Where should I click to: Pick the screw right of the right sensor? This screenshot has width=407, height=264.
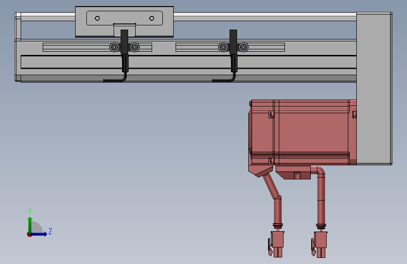(x=243, y=47)
